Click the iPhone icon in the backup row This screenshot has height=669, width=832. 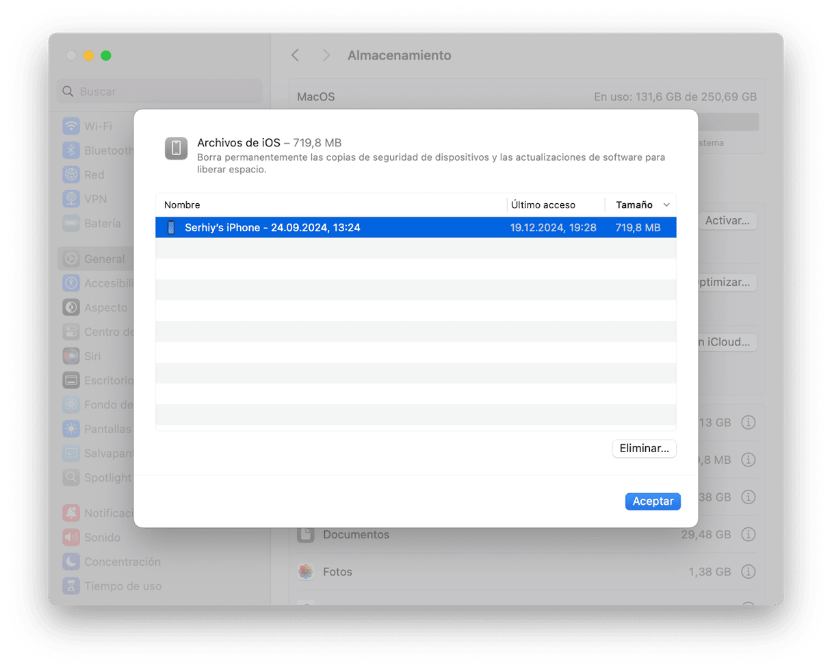tap(172, 228)
